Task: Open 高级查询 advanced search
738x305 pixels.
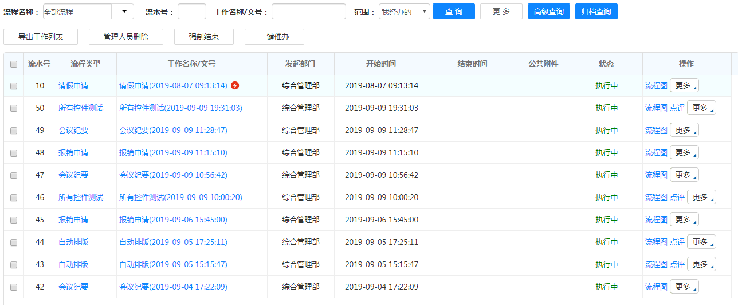Action: (548, 12)
